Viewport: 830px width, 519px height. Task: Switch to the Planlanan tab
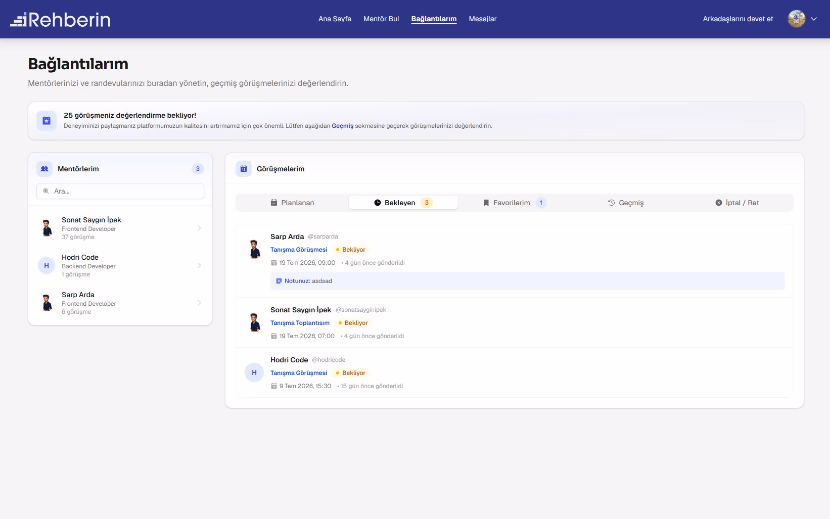click(292, 203)
